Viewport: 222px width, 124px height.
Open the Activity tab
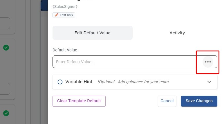pos(177,33)
